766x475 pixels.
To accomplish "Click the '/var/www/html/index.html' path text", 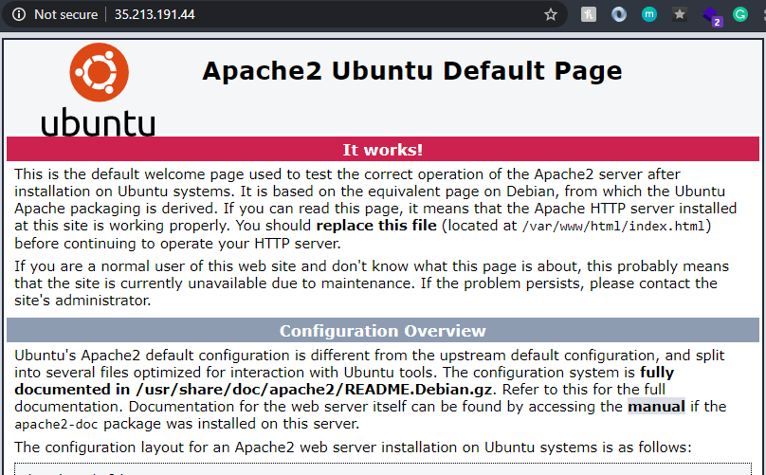I will pyautogui.click(x=613, y=227).
